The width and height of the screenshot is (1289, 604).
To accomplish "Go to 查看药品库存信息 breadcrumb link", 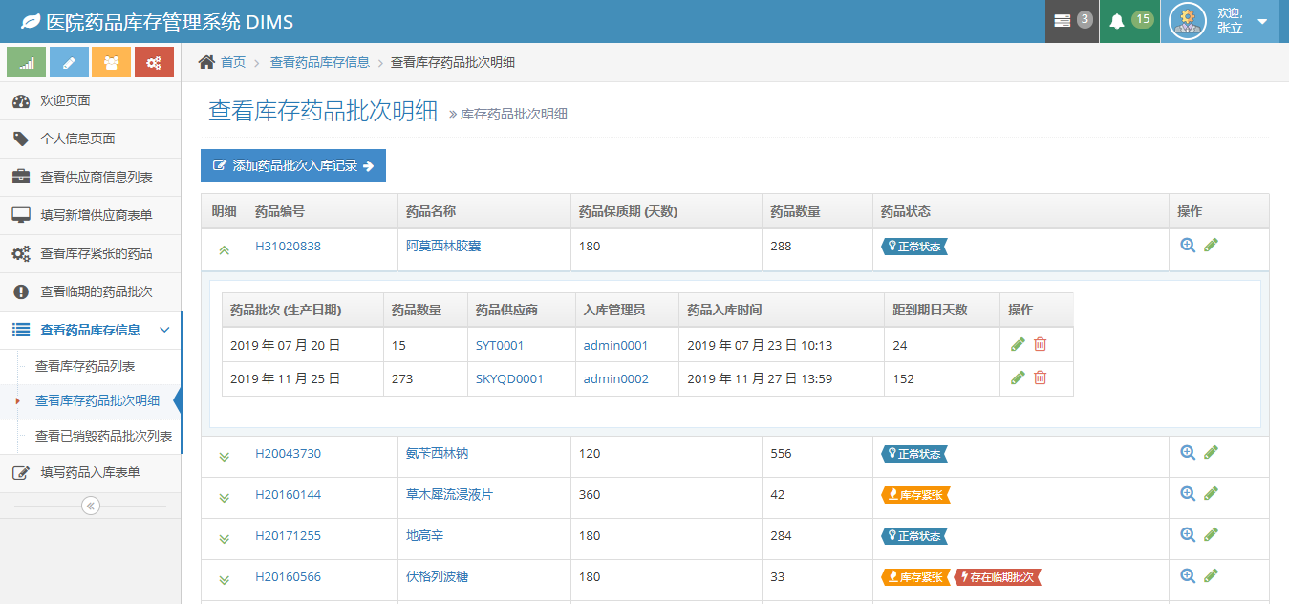I will (x=319, y=62).
